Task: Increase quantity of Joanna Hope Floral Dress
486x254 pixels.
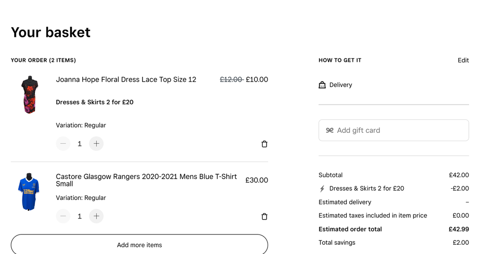Action: click(96, 144)
